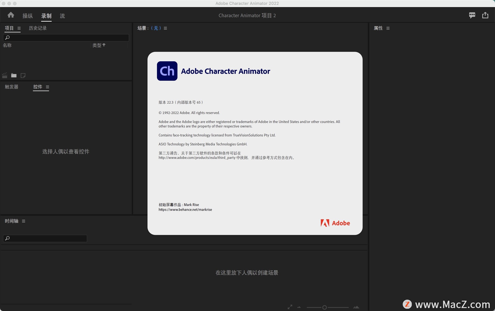Click the project panel search field
The width and height of the screenshot is (495, 311).
[x=66, y=38]
